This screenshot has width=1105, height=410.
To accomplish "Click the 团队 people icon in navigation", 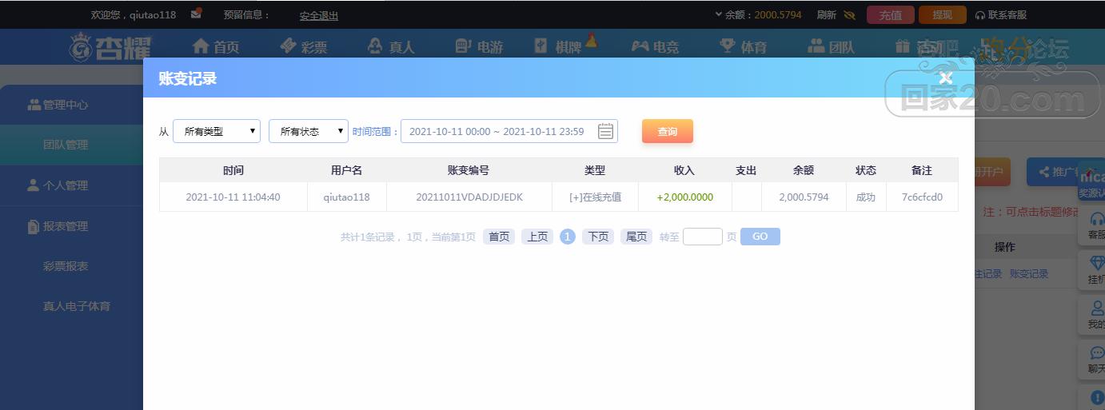I will tap(816, 46).
